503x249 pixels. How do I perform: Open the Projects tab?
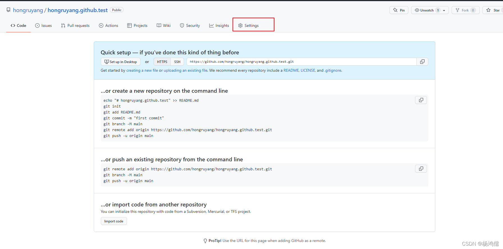[137, 25]
